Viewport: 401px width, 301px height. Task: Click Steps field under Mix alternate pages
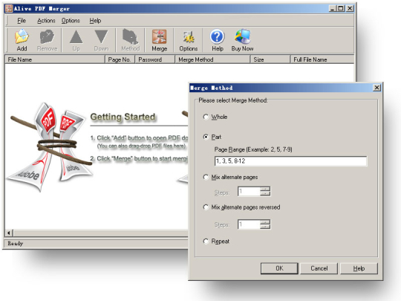[x=249, y=192]
